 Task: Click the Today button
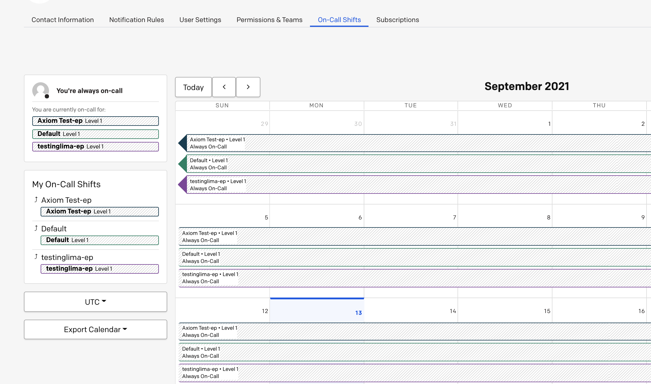point(194,87)
